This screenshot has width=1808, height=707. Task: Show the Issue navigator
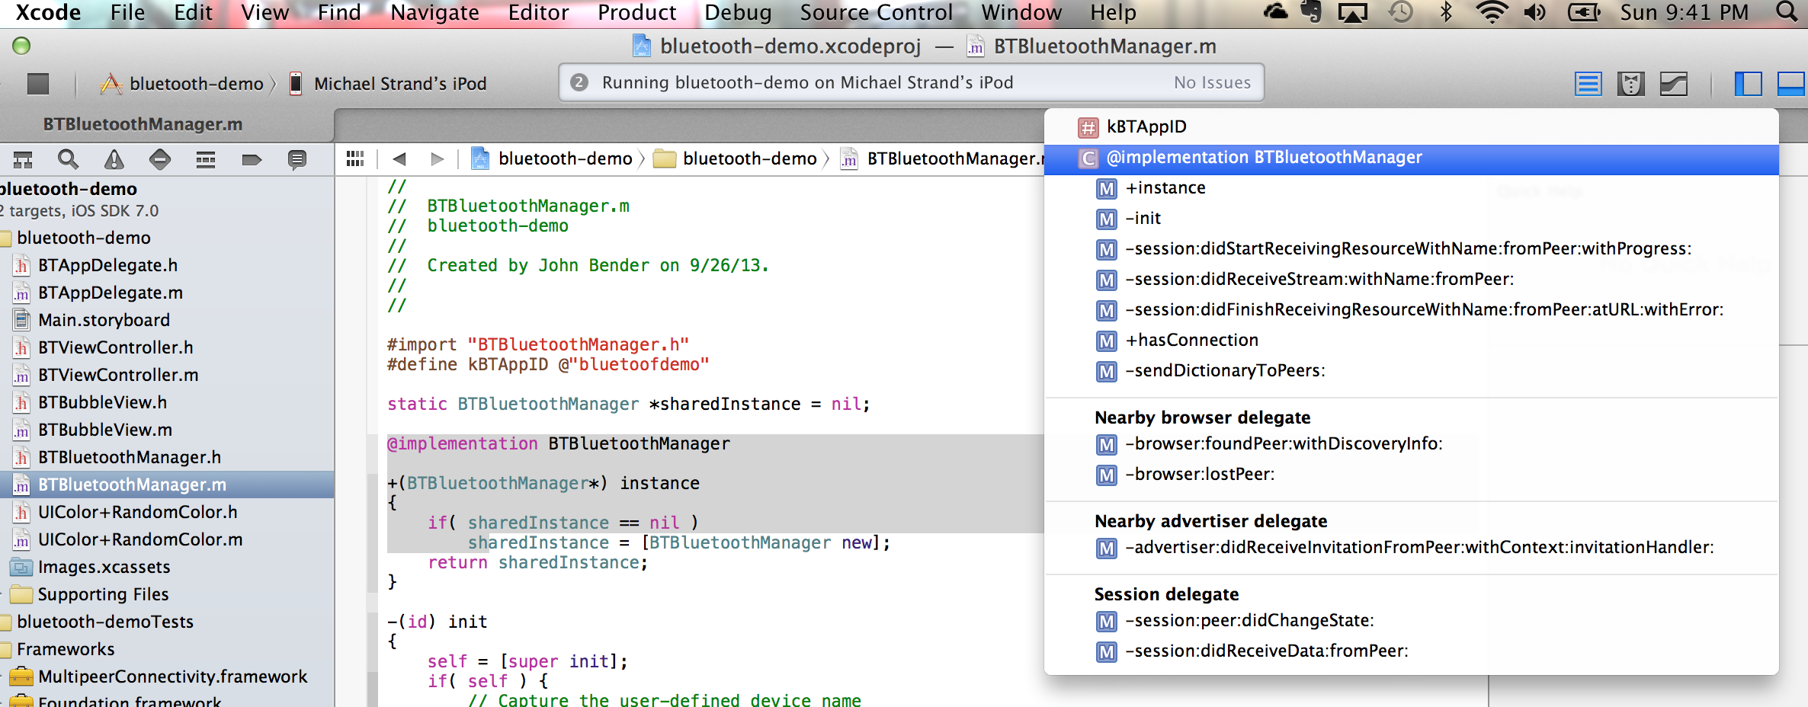coord(114,159)
